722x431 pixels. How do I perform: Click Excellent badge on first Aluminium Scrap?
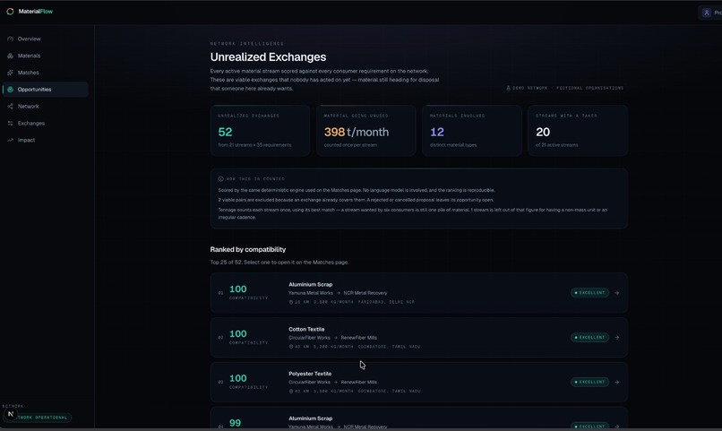tap(589, 293)
